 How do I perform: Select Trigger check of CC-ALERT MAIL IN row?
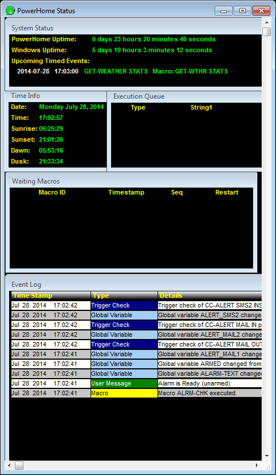[x=137, y=325]
